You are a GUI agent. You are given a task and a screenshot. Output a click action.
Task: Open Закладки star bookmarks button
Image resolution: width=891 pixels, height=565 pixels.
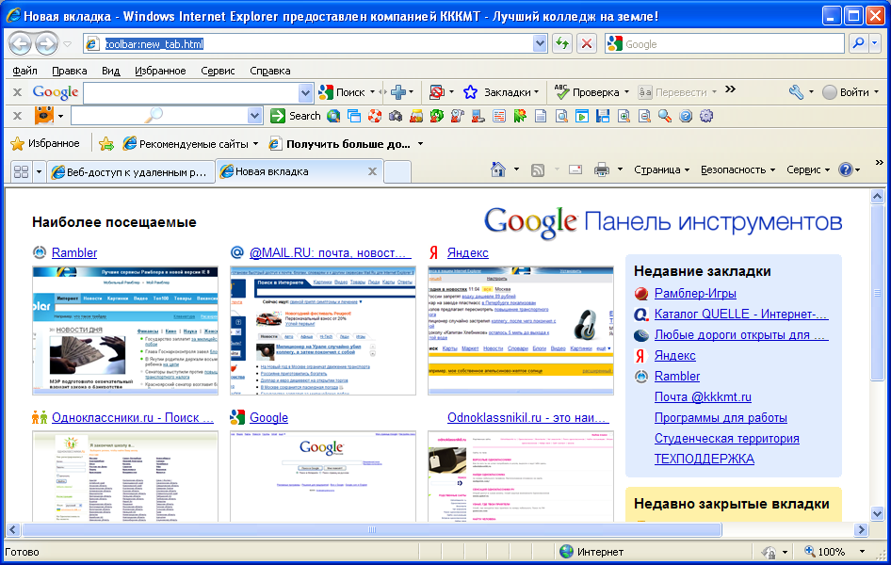pos(501,92)
